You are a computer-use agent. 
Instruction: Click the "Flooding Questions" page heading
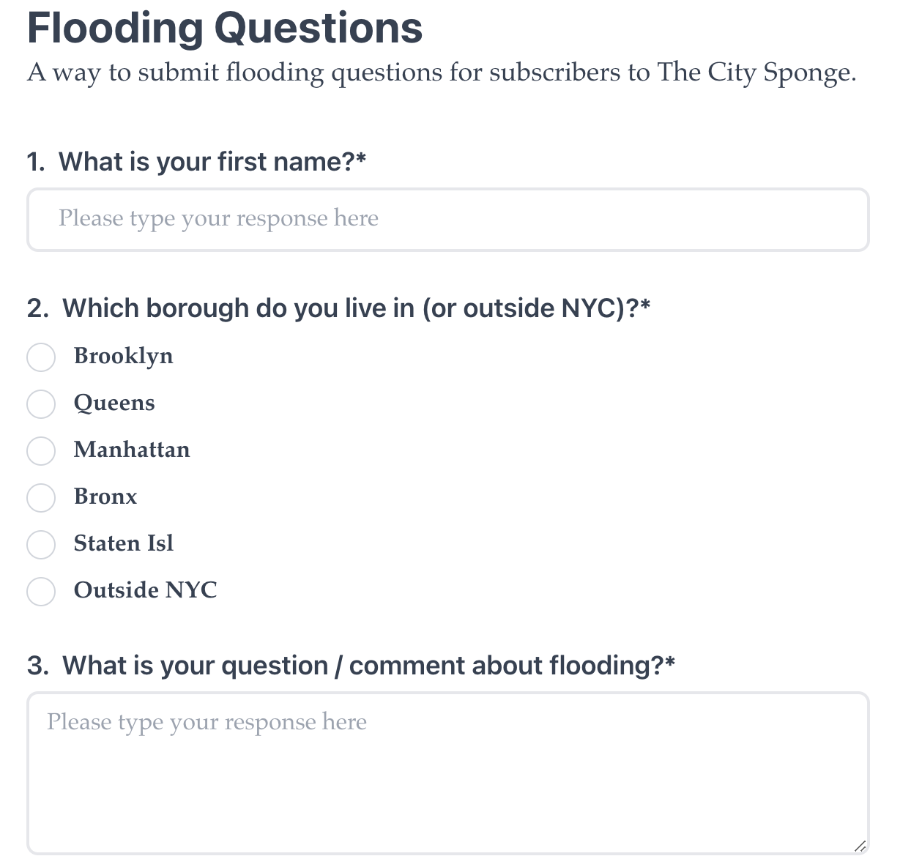tap(225, 28)
